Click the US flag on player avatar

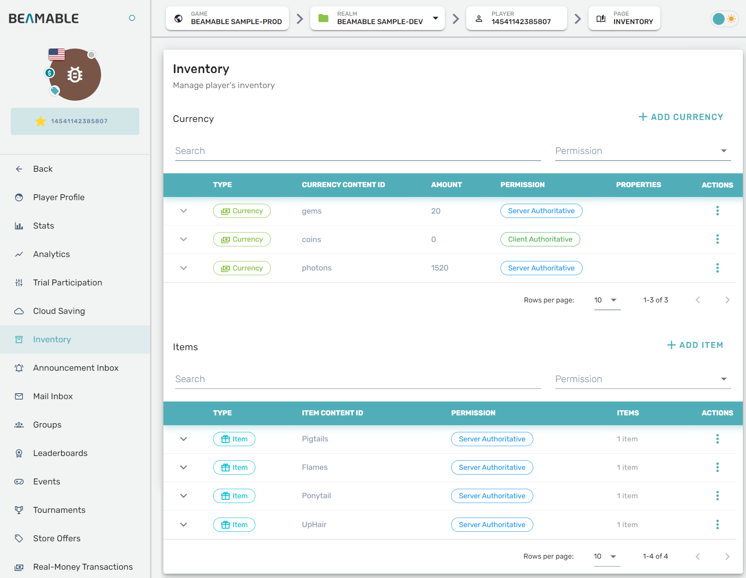(57, 54)
